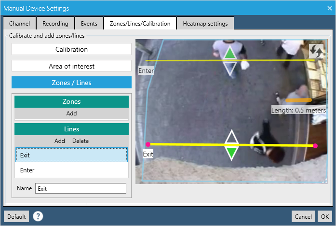The image size is (336, 226).
Task: Click the Lines section header
Action: 71,129
